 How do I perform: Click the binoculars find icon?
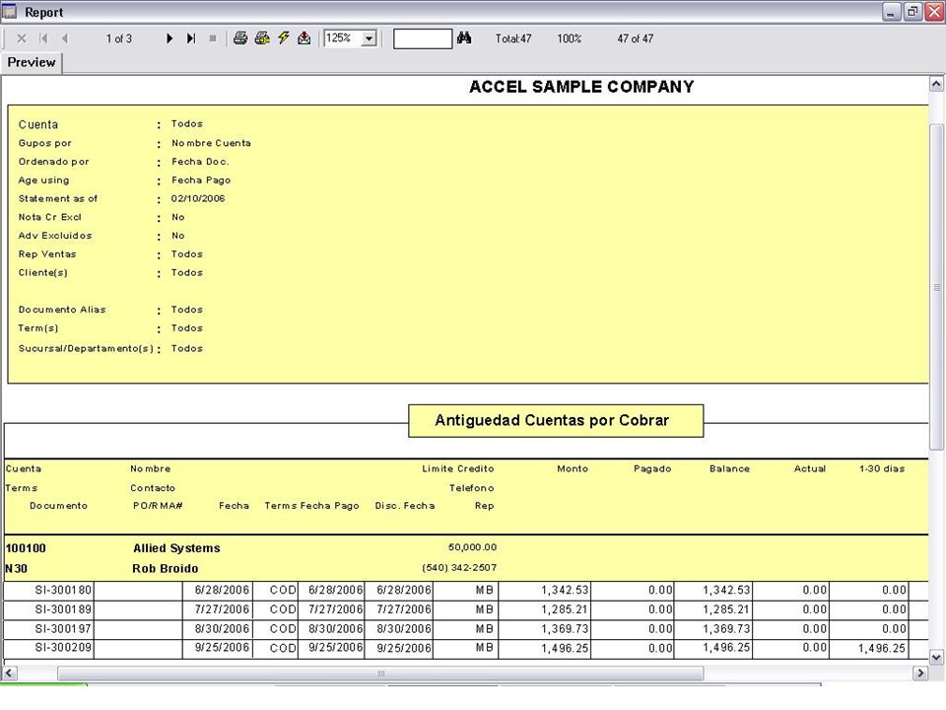click(464, 38)
